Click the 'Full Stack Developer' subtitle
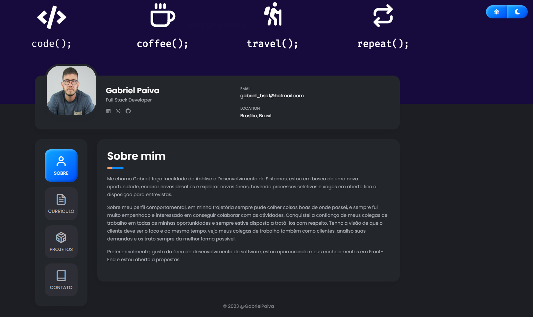 (x=129, y=100)
